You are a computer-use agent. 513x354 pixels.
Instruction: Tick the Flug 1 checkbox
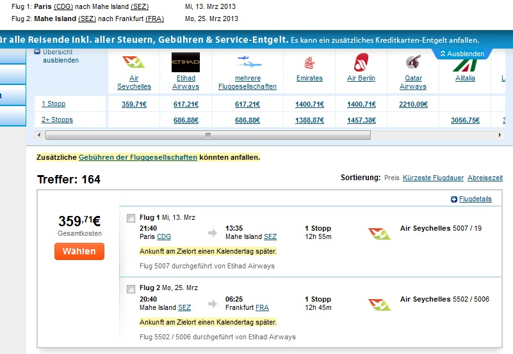click(x=131, y=218)
